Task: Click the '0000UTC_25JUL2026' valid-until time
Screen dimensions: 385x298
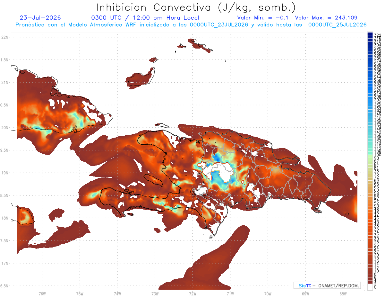Action: pyautogui.click(x=338, y=25)
